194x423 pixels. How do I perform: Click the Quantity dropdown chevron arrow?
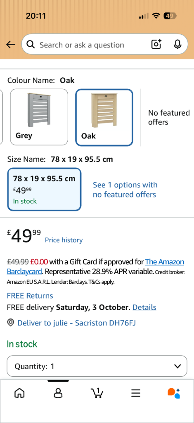pyautogui.click(x=177, y=366)
